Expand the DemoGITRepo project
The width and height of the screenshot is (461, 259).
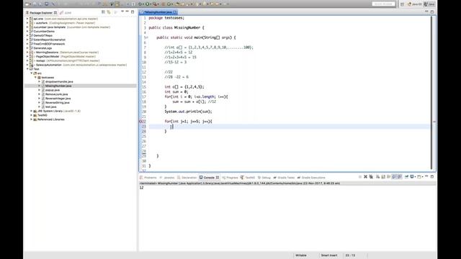[x=27, y=35]
